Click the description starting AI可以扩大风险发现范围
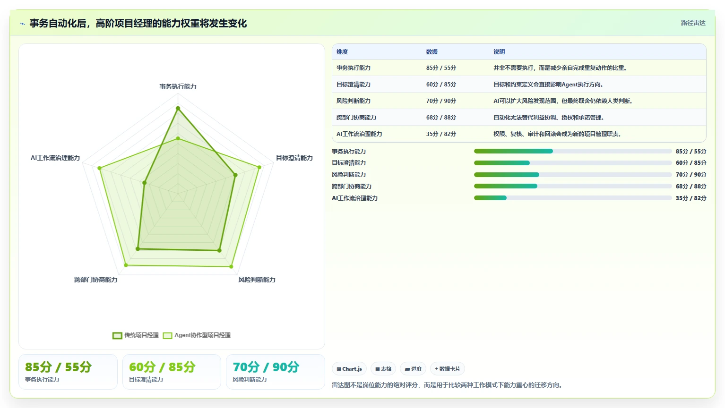Screen dimensions: 725x408 564,101
